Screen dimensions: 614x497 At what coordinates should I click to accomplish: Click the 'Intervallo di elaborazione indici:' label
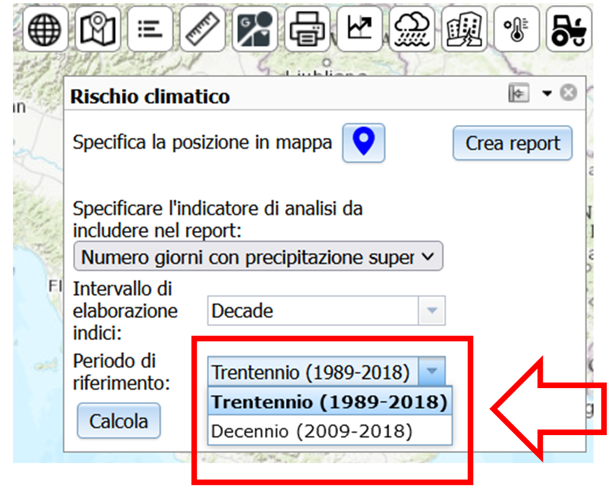(x=125, y=310)
